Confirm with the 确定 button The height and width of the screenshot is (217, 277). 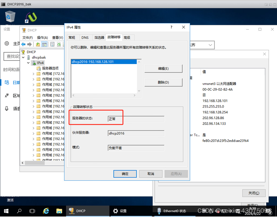click(x=125, y=174)
